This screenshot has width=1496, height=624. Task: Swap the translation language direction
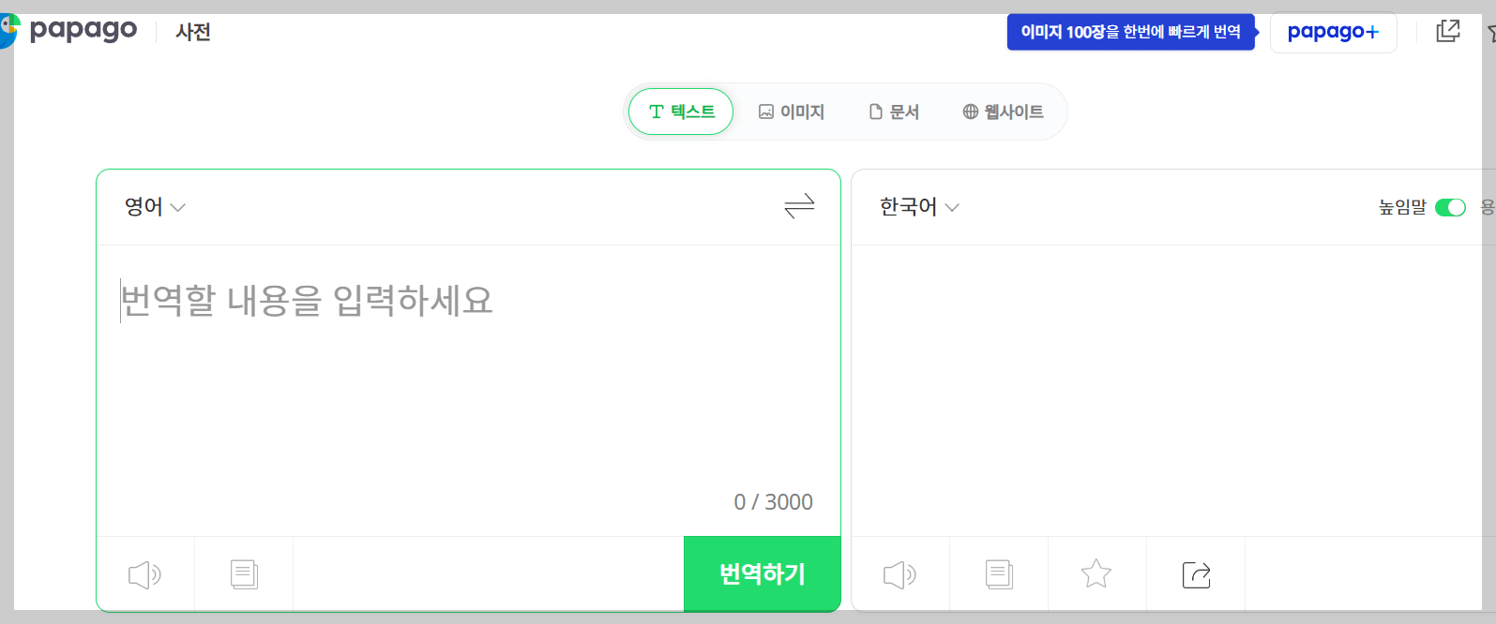click(x=799, y=207)
